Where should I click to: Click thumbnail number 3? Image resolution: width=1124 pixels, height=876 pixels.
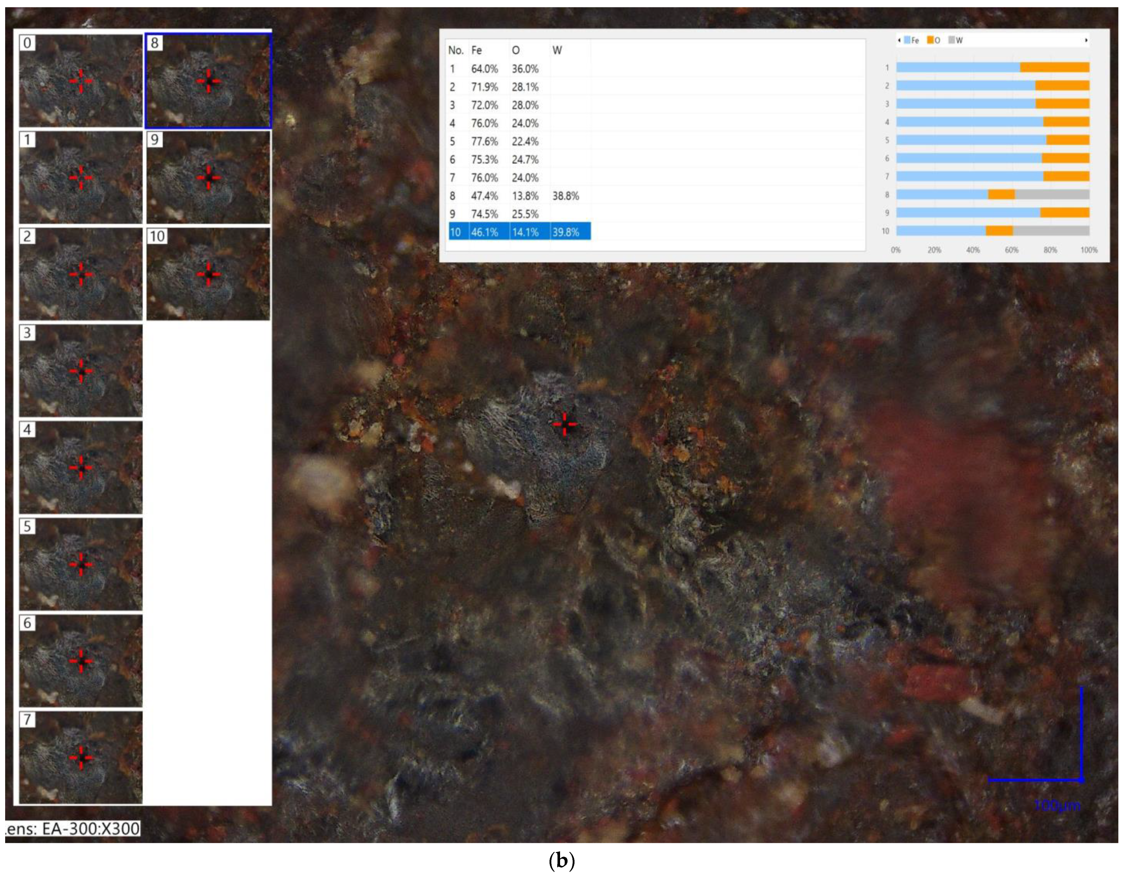point(81,371)
